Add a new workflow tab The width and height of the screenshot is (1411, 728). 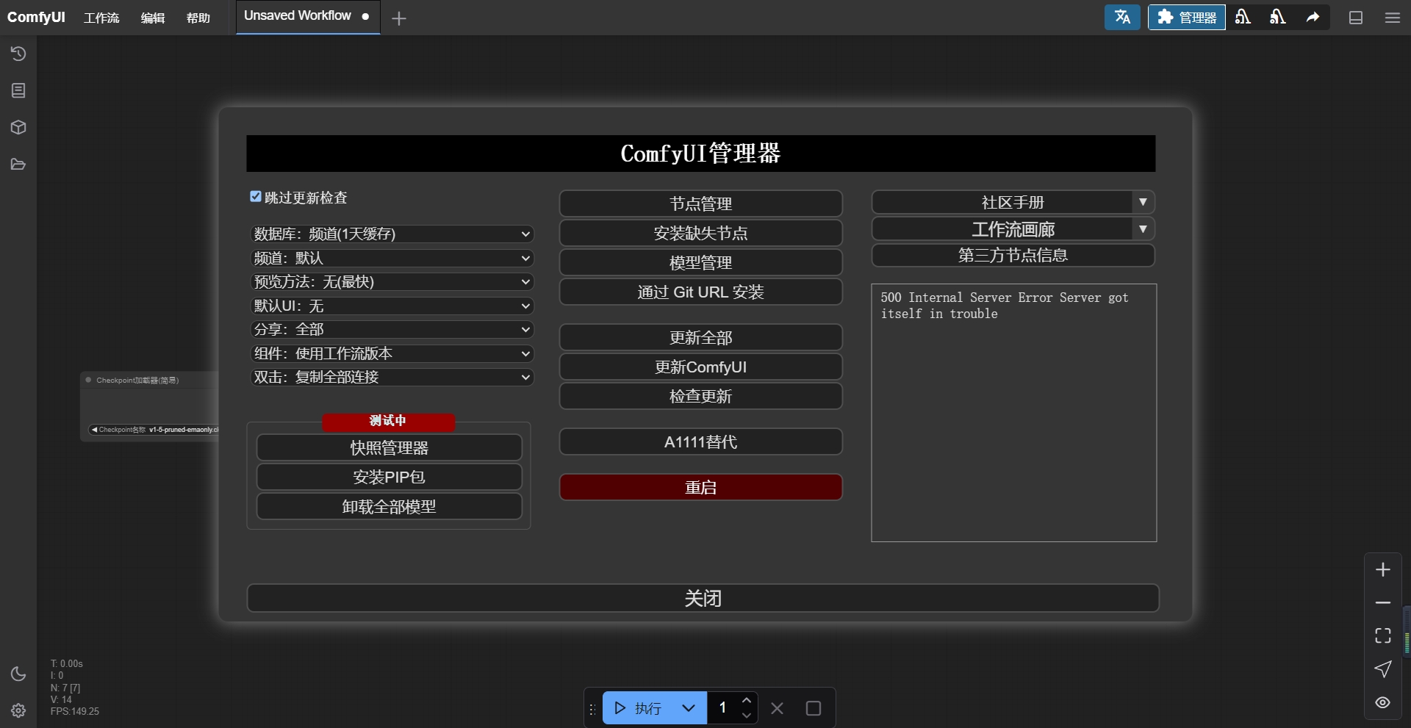pos(399,18)
